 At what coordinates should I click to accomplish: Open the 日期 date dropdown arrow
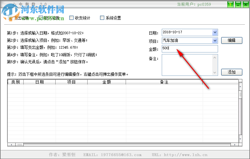pyautogui.click(x=215, y=32)
